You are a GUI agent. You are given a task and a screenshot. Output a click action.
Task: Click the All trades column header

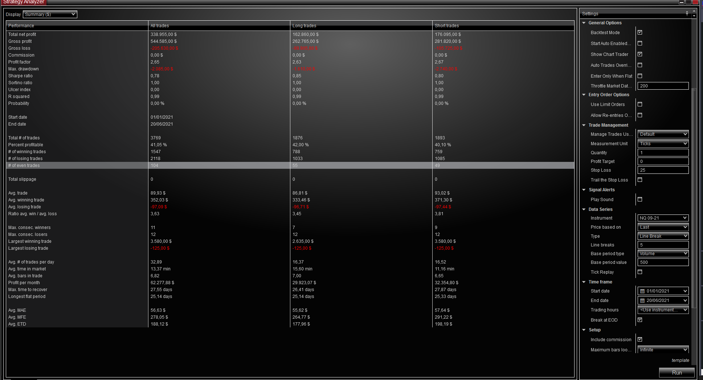(219, 26)
